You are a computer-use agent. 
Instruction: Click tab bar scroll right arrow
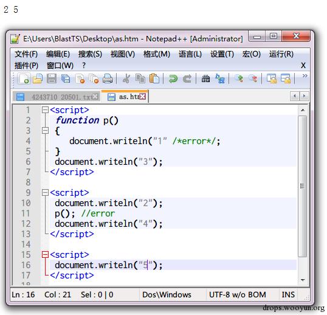click(x=304, y=96)
